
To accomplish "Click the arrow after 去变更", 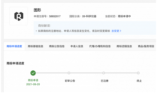I will 120,31.
